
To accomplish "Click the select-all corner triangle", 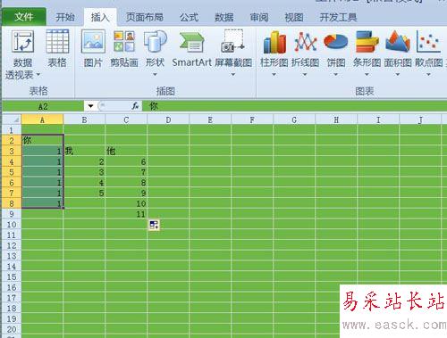I will [x=13, y=120].
